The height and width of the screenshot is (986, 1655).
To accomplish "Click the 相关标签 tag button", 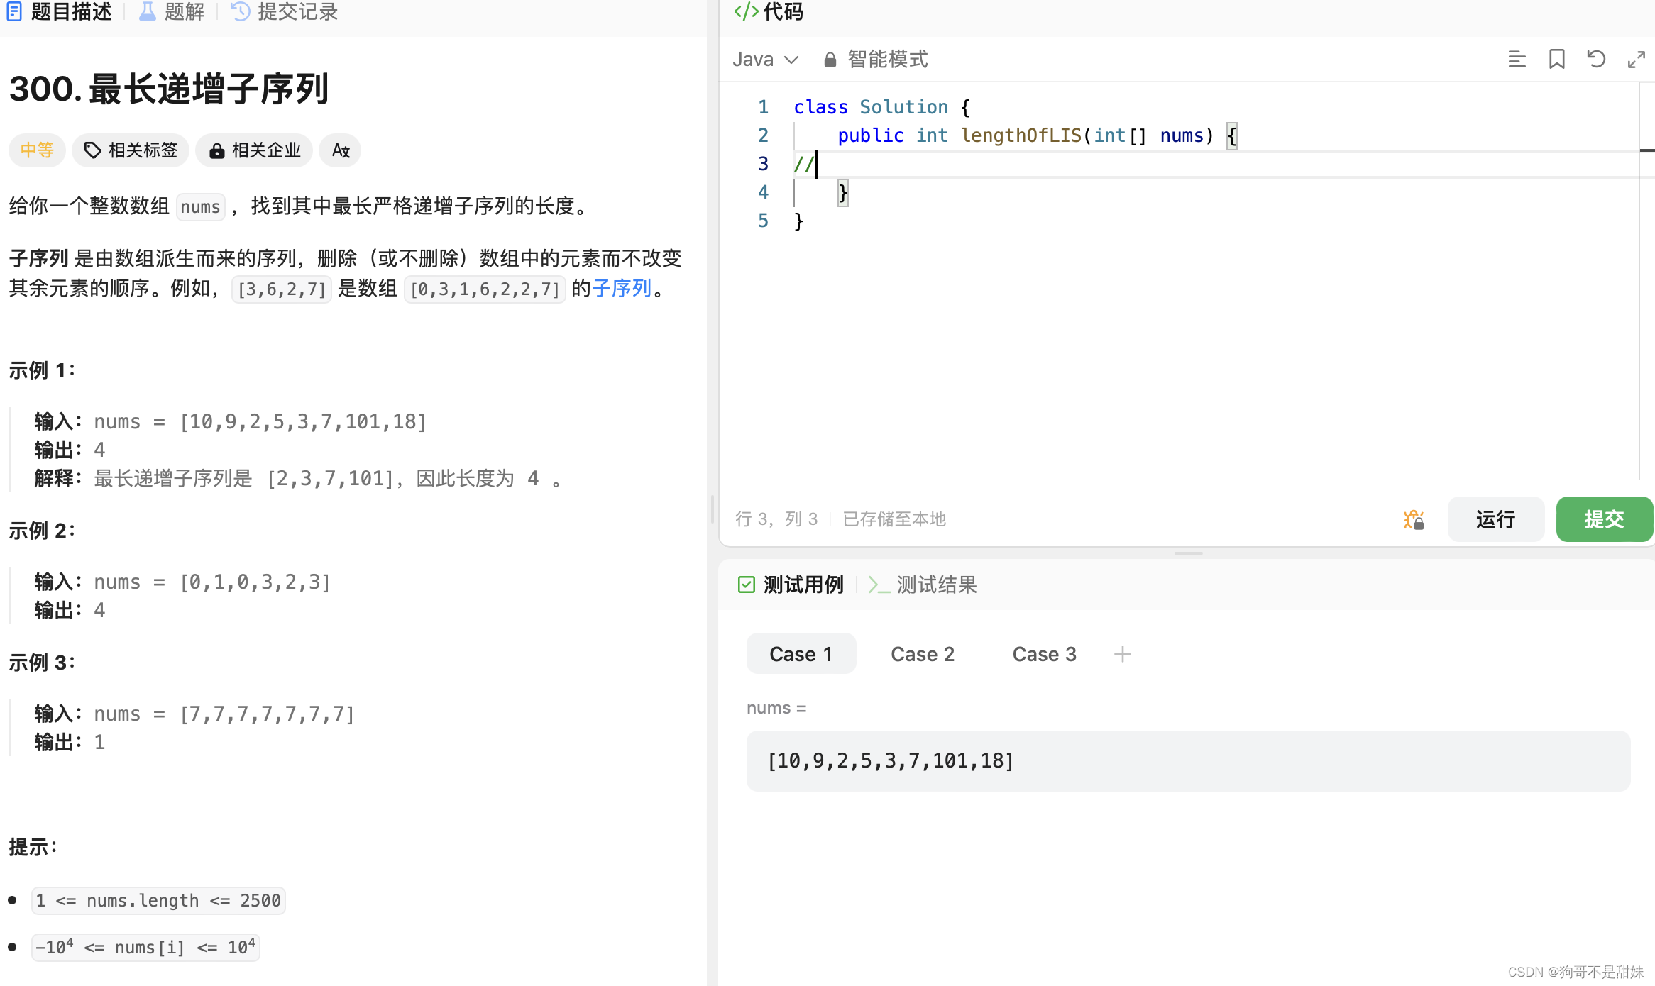I will pyautogui.click(x=131, y=150).
